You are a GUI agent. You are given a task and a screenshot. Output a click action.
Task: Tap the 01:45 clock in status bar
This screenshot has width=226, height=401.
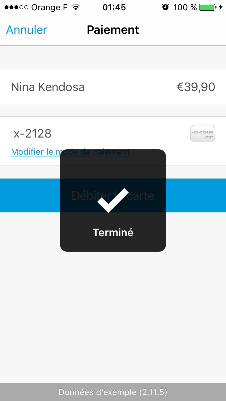[114, 7]
